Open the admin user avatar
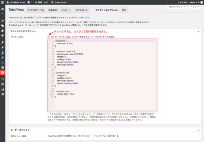 point(202,2)
